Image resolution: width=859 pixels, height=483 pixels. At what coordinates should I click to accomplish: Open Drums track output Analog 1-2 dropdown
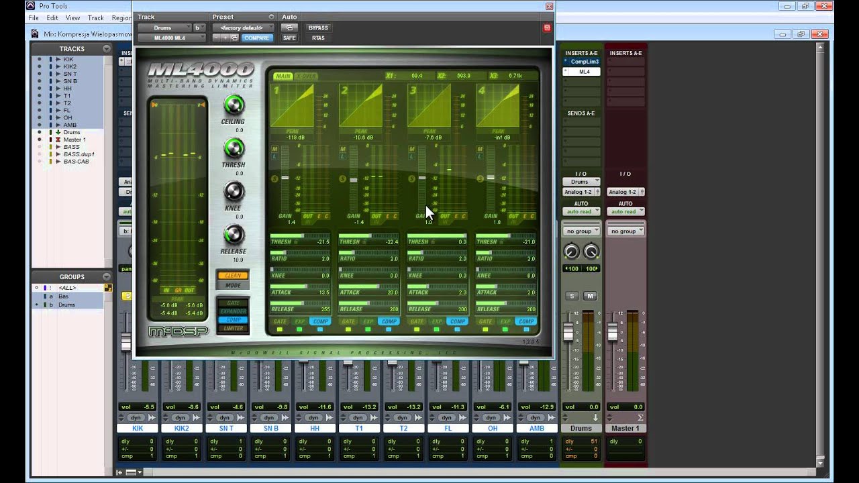point(581,192)
